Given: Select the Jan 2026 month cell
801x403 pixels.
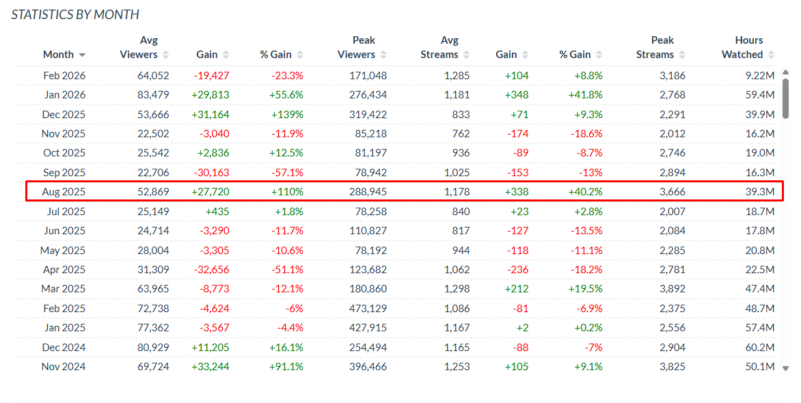Looking at the screenshot, I should [x=64, y=95].
